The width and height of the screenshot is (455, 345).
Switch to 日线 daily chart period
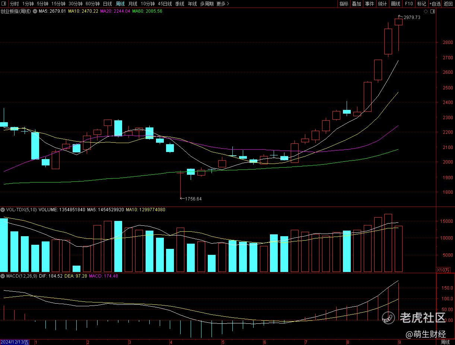point(107,4)
